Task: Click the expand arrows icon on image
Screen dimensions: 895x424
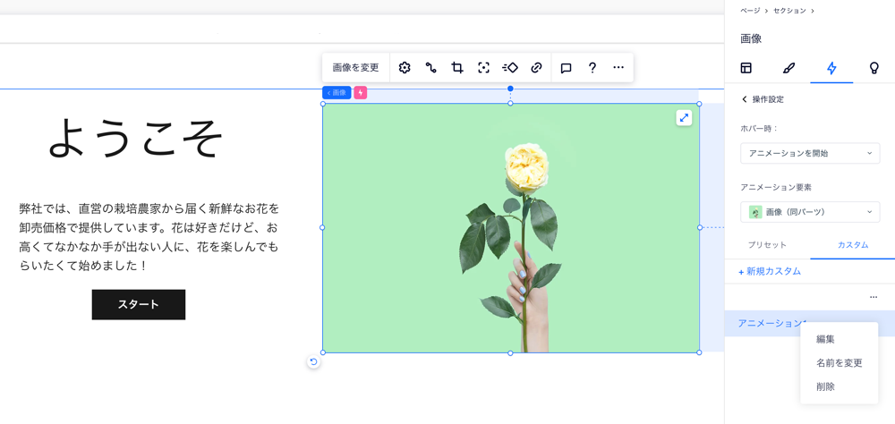Action: tap(684, 118)
